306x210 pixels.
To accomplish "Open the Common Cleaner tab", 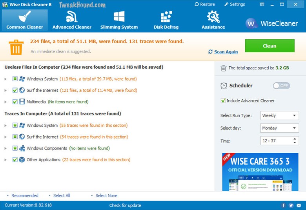I will [25, 20].
